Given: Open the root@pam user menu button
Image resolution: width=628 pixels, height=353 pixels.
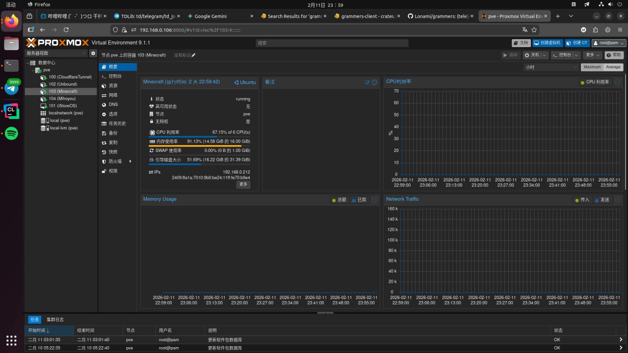Looking at the screenshot, I should [x=609, y=43].
